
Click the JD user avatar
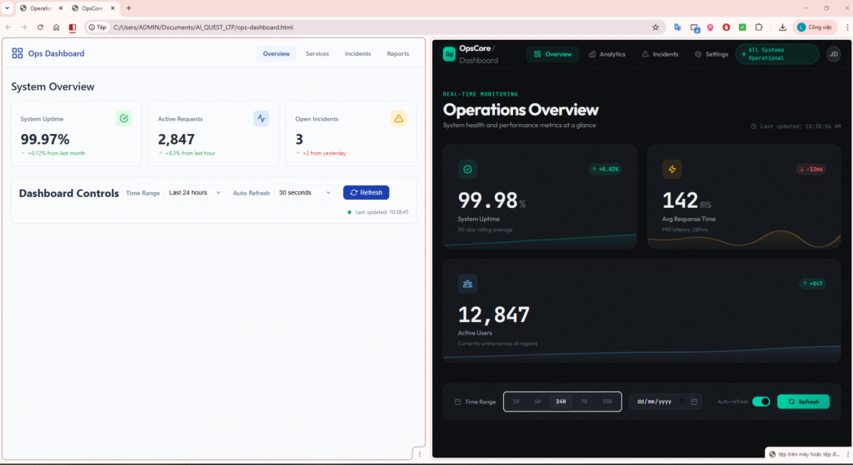(x=833, y=54)
